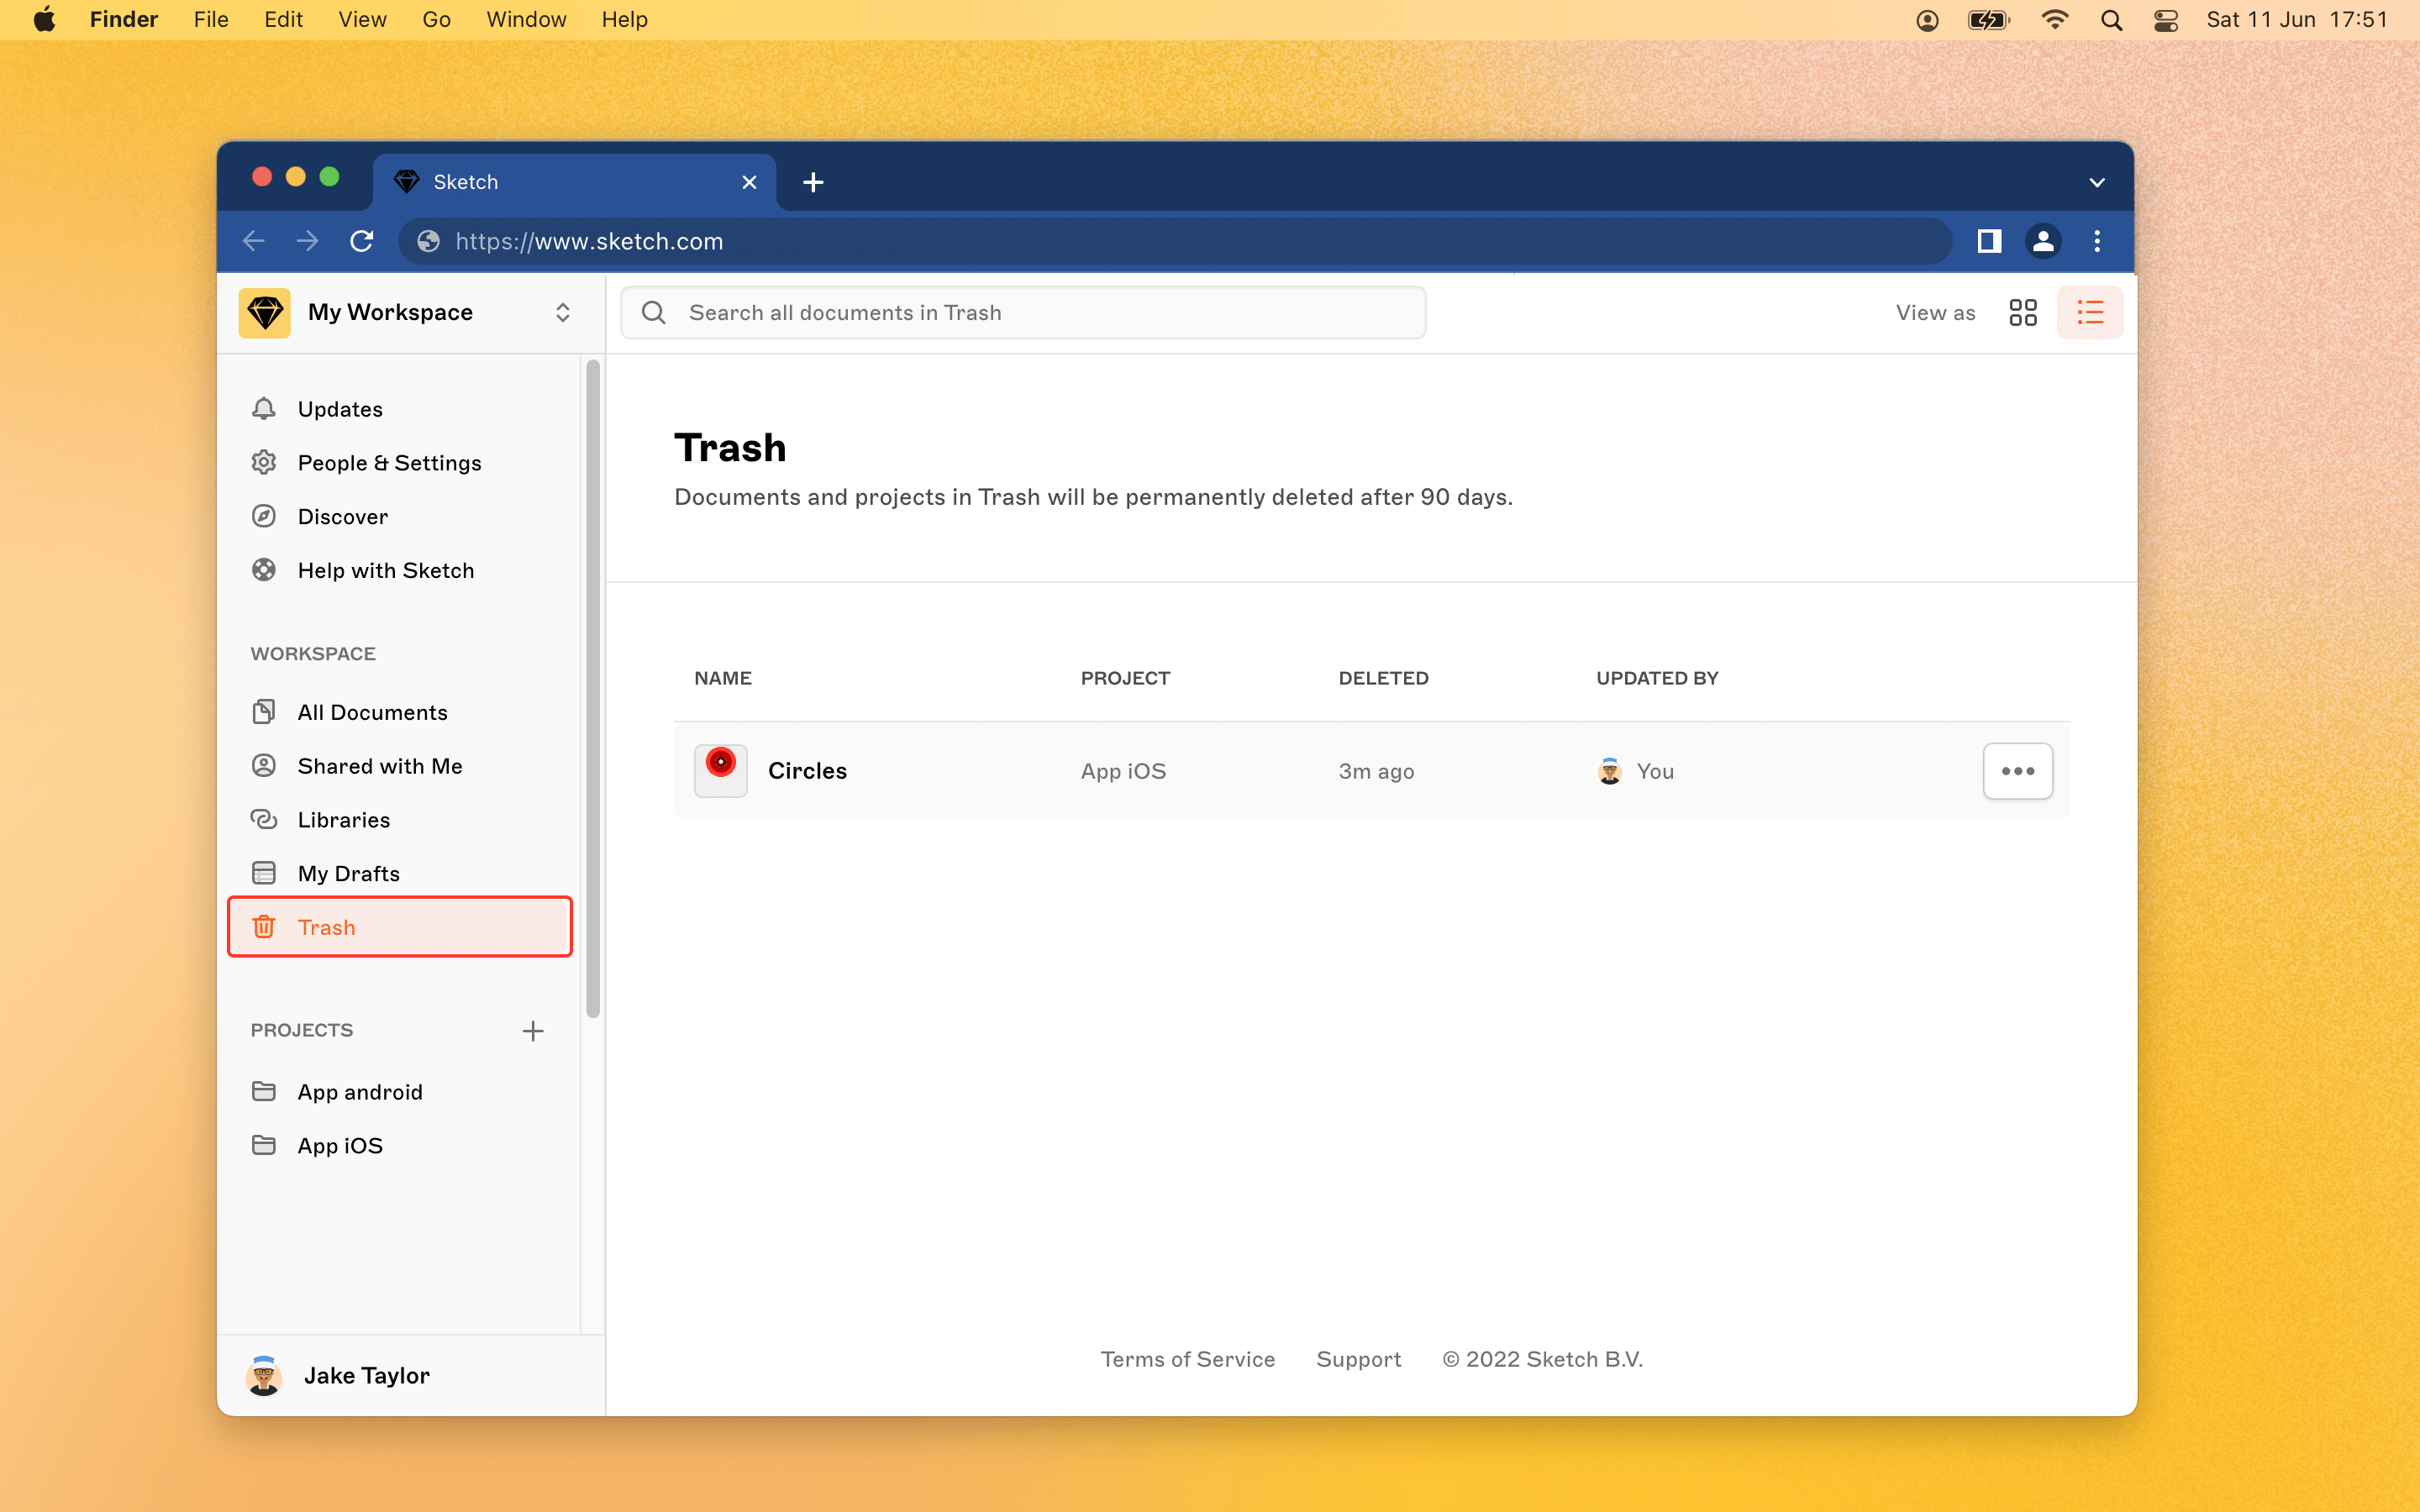Click the Help with Sketch icon
This screenshot has height=1512, width=2420.
pyautogui.click(x=264, y=570)
